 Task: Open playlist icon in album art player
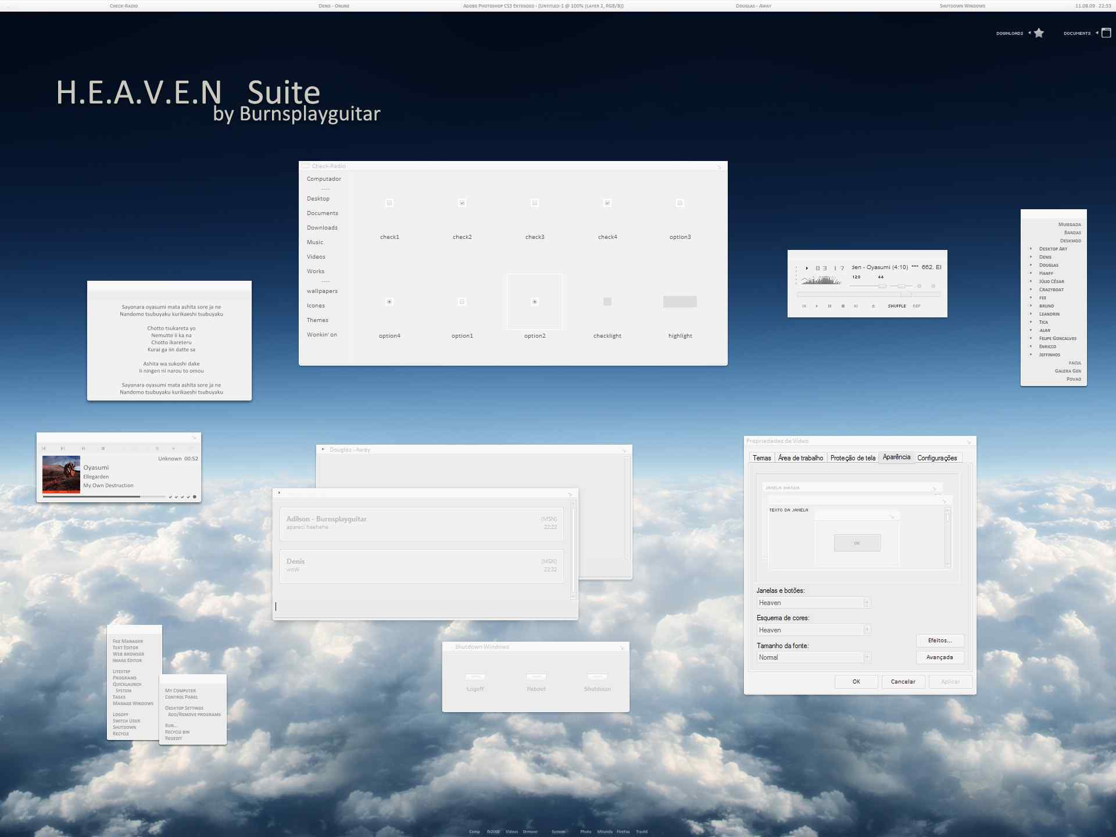click(x=157, y=448)
